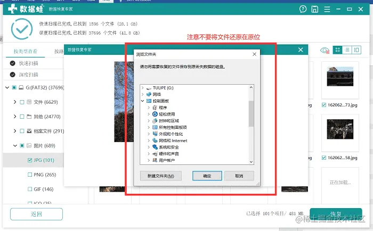
Task: Switch to detail pane view
Action: pos(356,50)
